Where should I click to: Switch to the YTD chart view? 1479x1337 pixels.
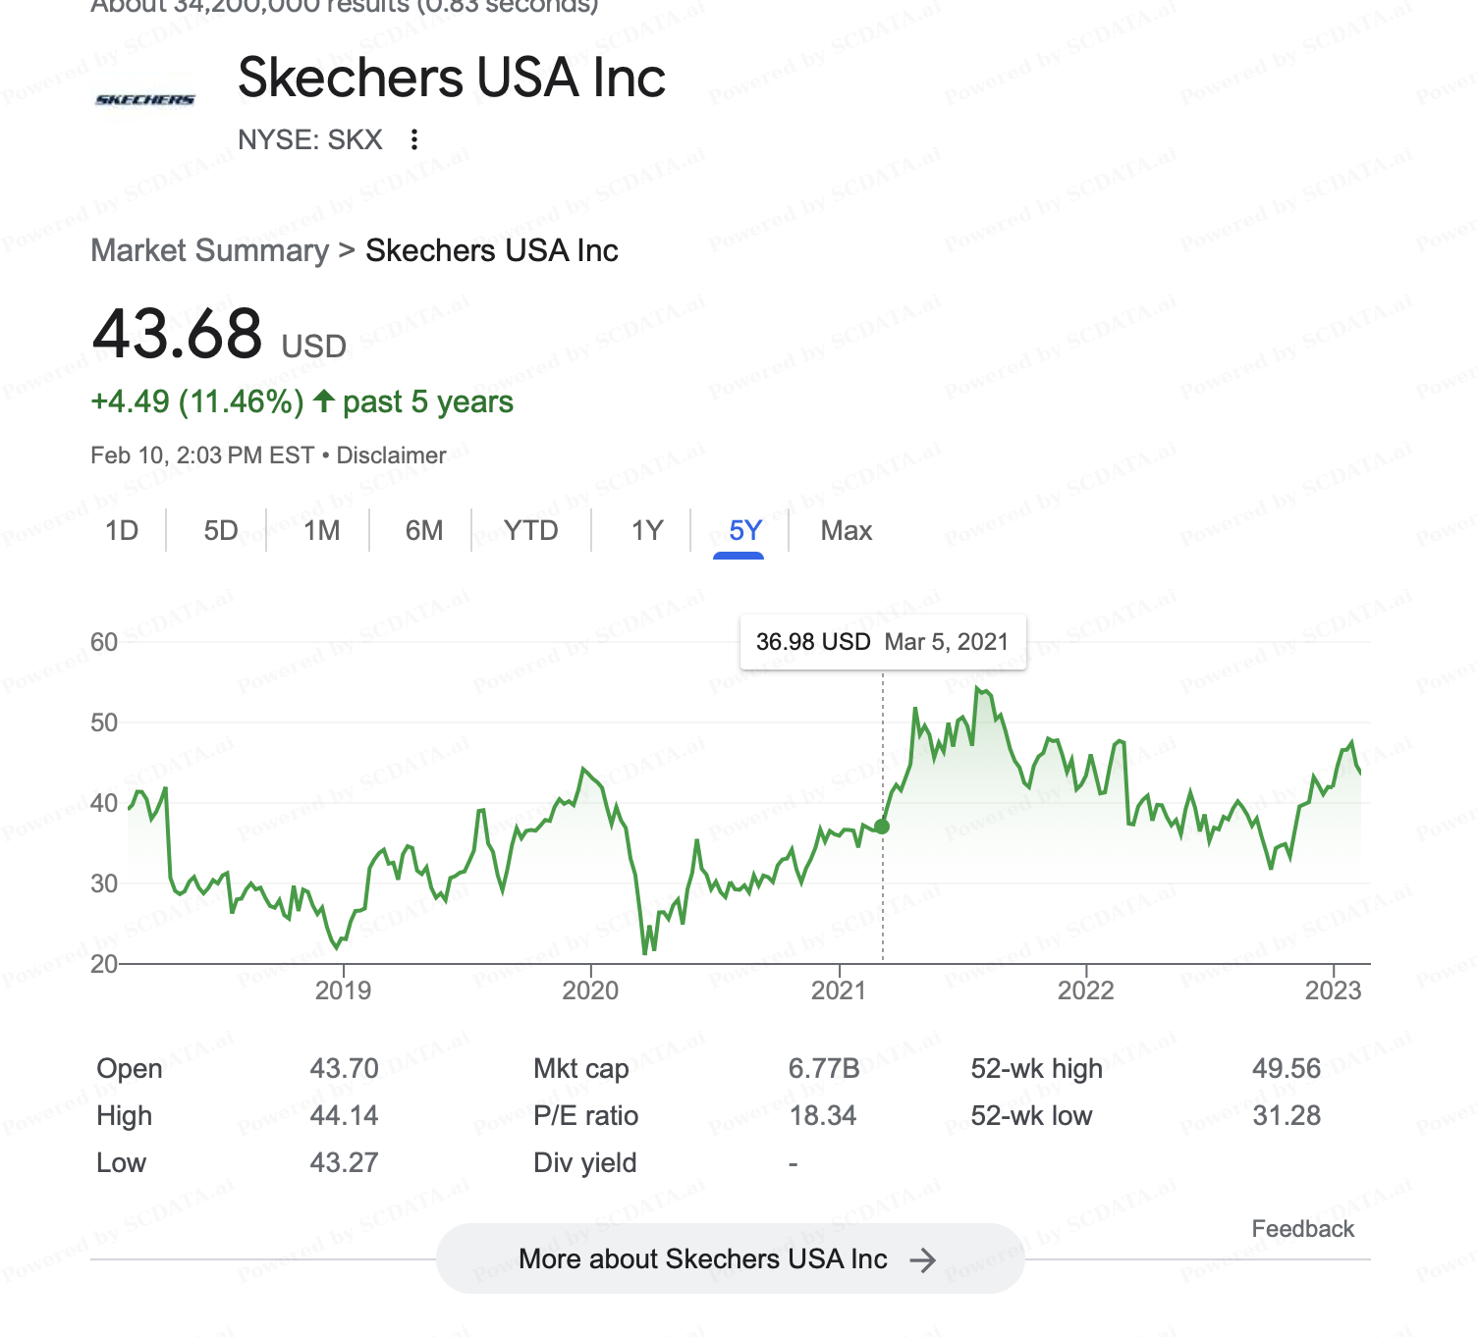[531, 531]
